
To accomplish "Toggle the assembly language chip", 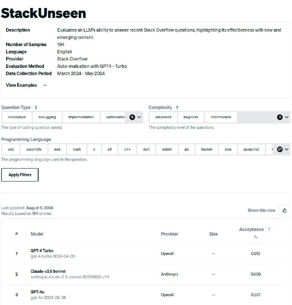I will click(x=34, y=149).
